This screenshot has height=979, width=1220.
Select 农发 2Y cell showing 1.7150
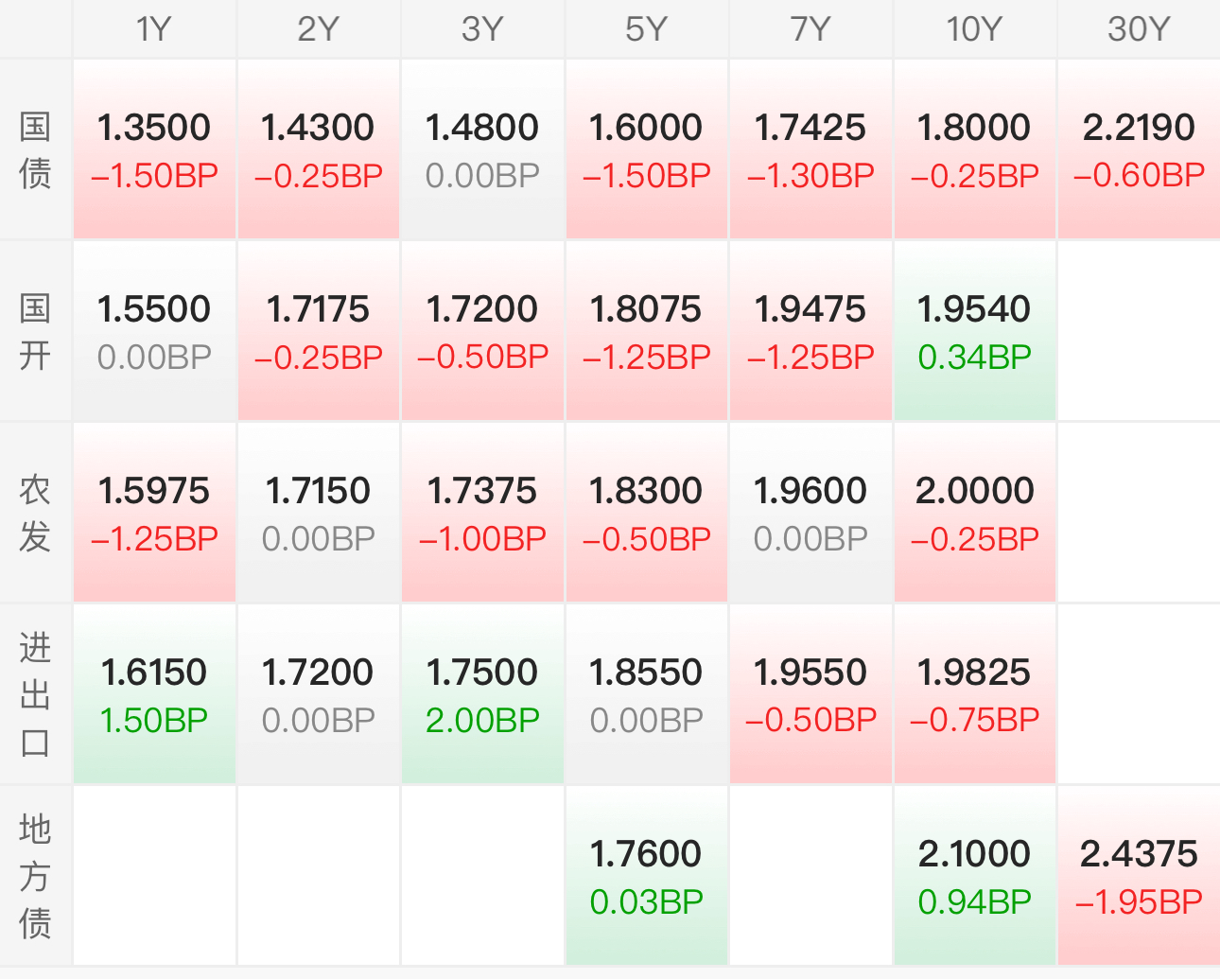[318, 513]
